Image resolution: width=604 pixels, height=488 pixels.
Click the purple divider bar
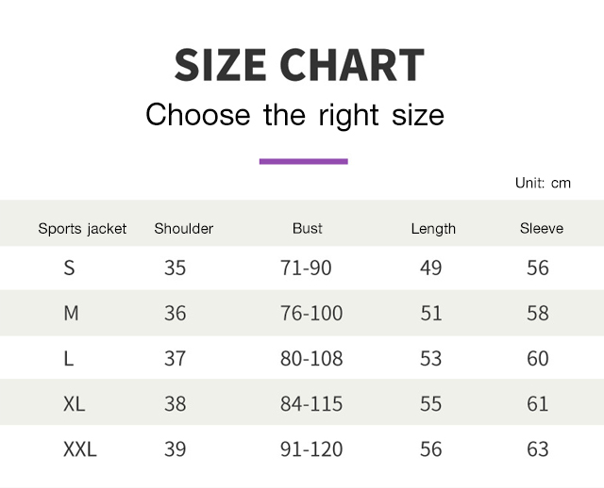[304, 161]
